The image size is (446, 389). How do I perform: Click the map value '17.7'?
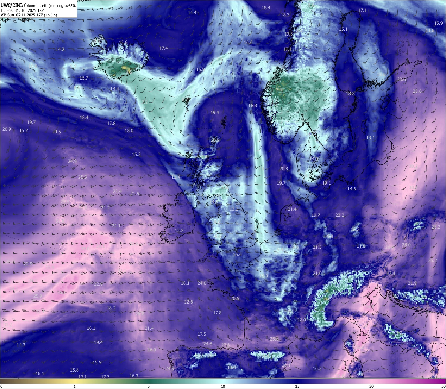coord(105,377)
